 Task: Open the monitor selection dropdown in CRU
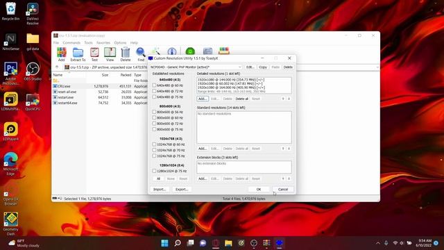tap(196, 67)
